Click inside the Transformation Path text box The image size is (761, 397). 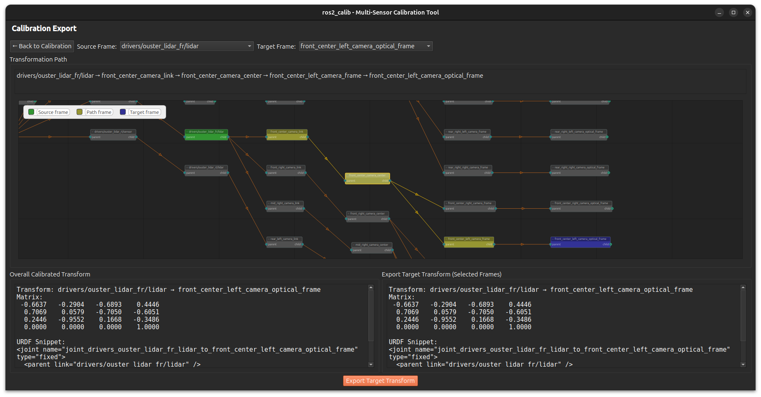point(380,81)
